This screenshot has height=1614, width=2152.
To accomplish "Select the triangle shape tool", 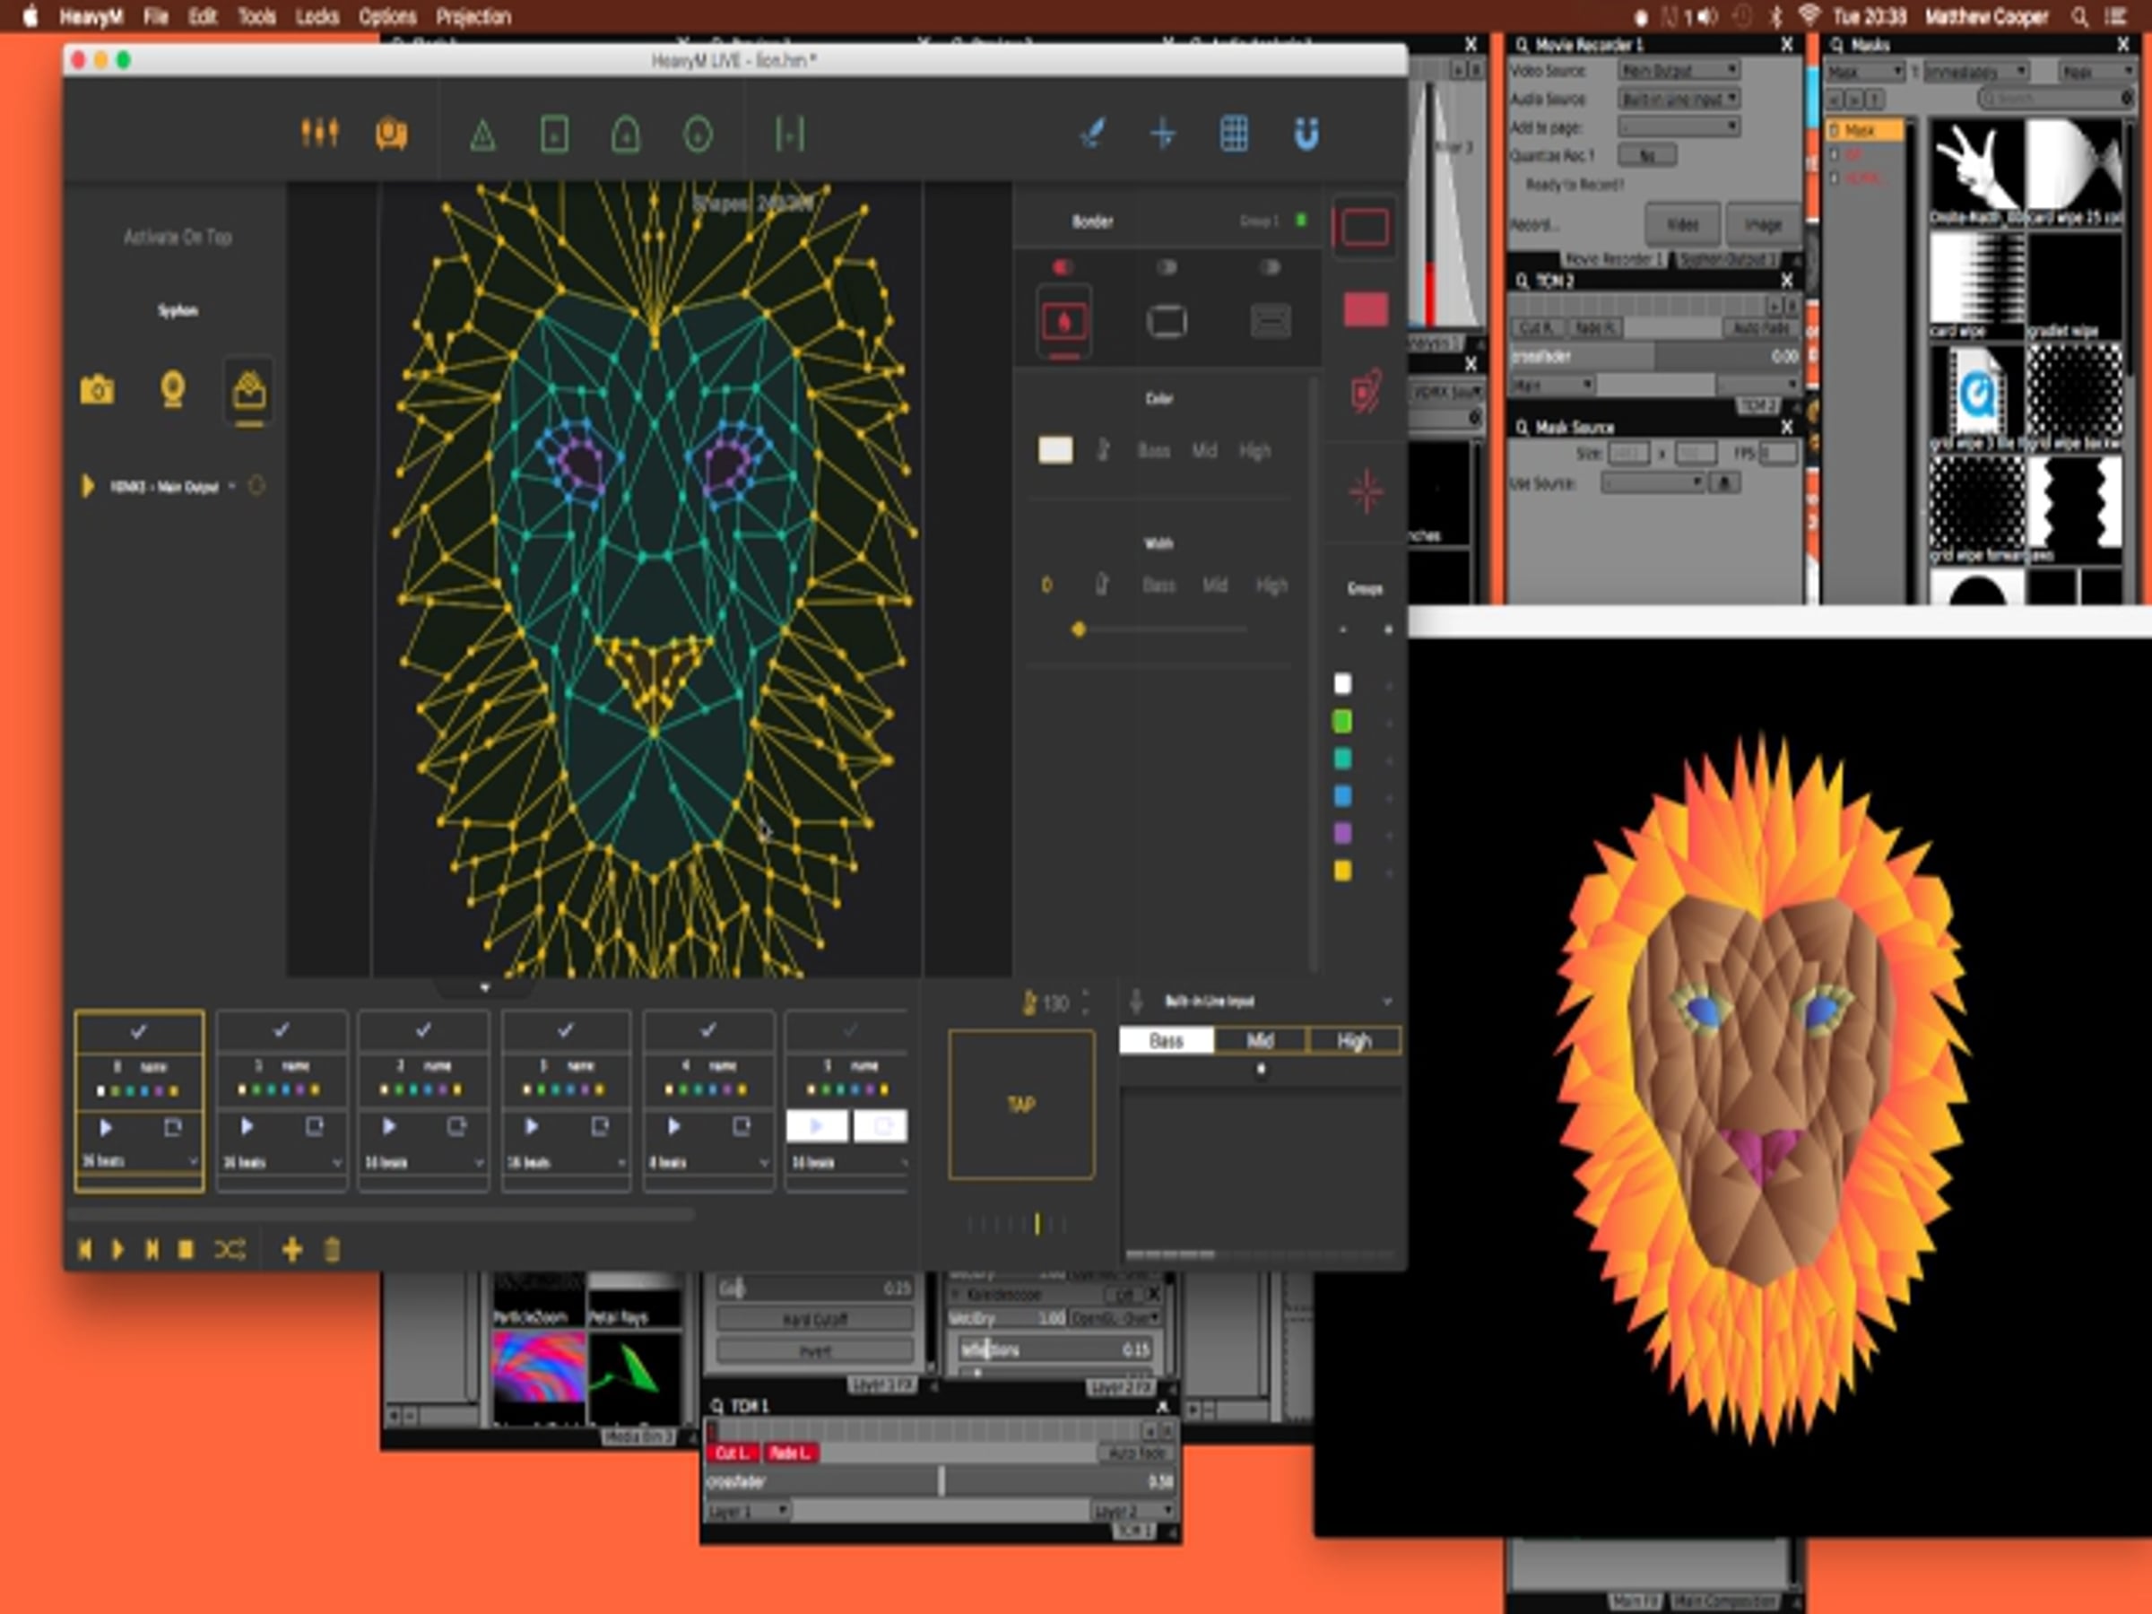I will pos(482,134).
